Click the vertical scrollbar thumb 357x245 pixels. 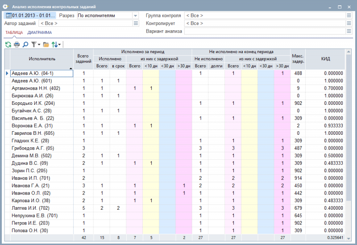pyautogui.click(x=349, y=128)
